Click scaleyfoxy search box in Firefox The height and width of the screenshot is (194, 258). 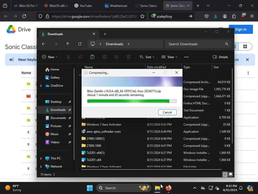click(x=171, y=16)
